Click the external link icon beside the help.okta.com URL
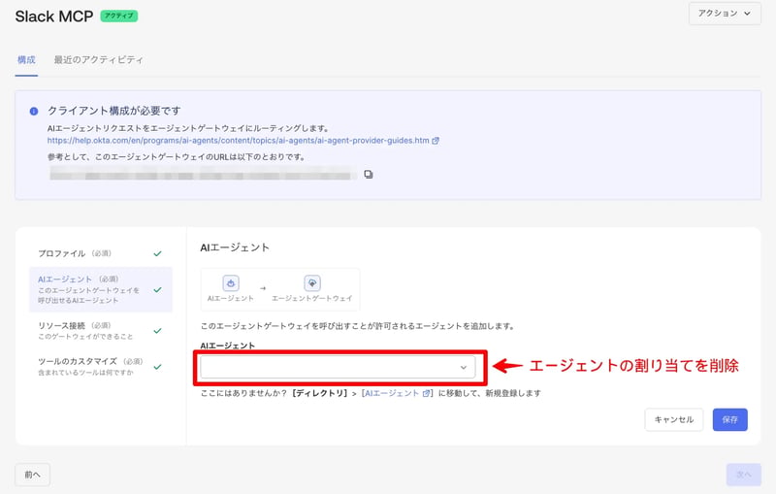This screenshot has width=776, height=494. pos(436,141)
